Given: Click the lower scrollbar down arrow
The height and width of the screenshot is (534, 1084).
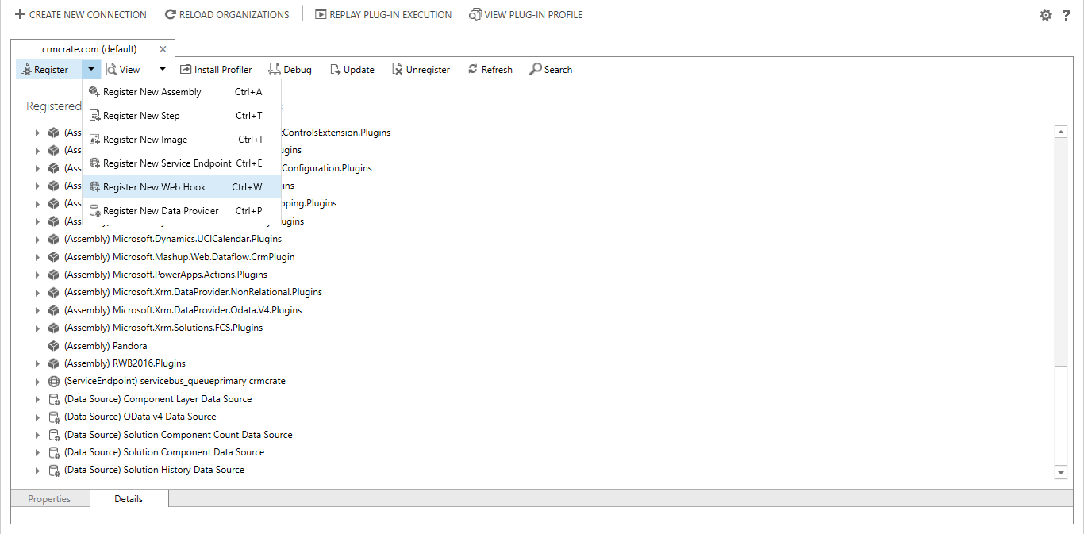Looking at the screenshot, I should [1061, 473].
